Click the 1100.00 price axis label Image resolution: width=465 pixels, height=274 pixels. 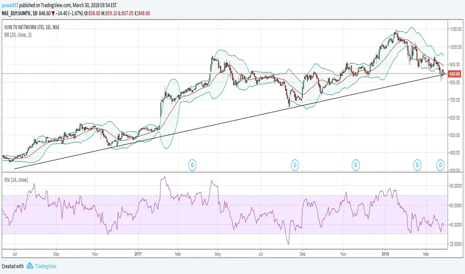click(x=456, y=29)
